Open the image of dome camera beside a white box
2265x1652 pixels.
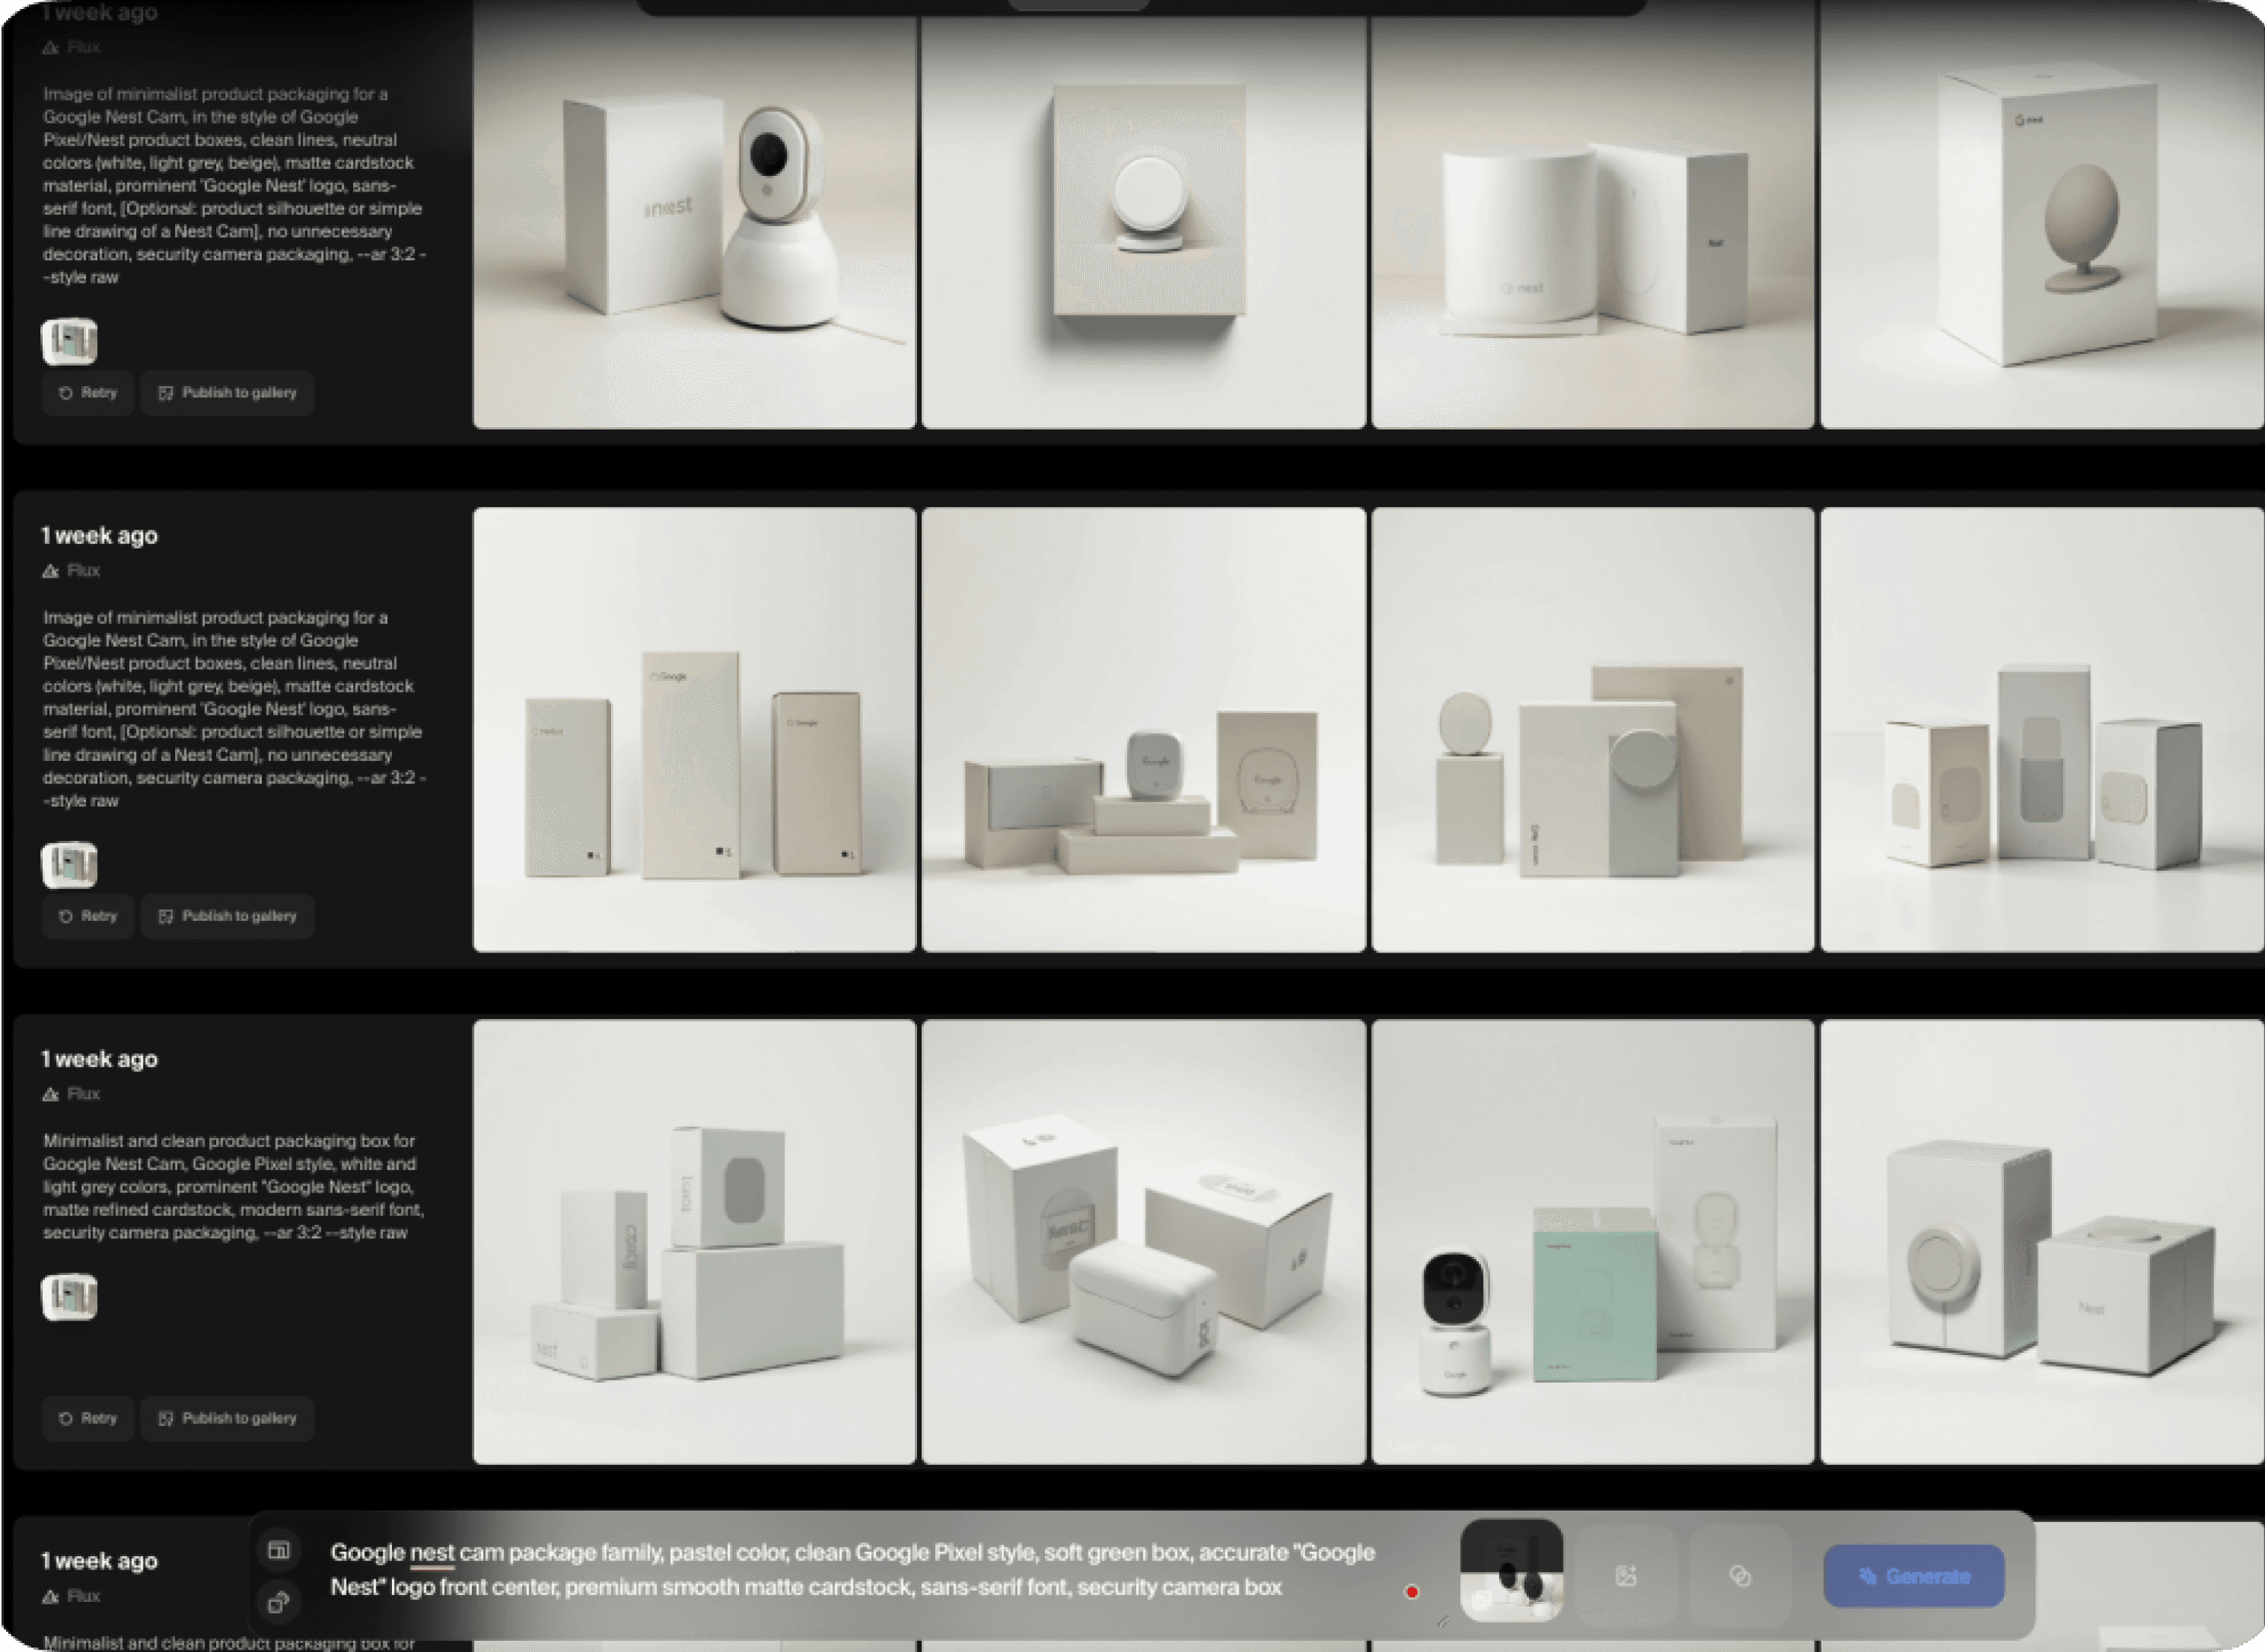[x=695, y=214]
